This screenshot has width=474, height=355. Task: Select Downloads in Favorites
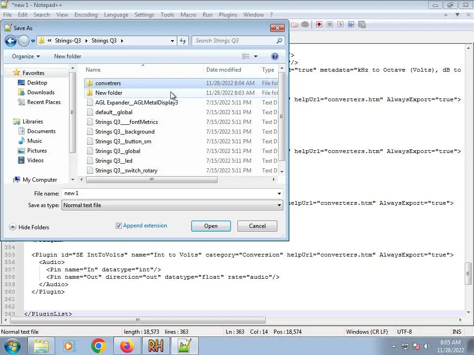click(x=41, y=92)
